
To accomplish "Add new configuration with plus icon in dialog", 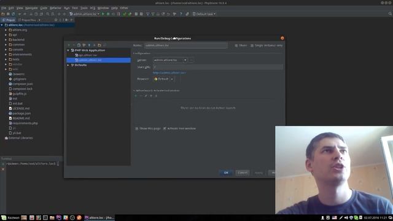I will [x=69, y=45].
